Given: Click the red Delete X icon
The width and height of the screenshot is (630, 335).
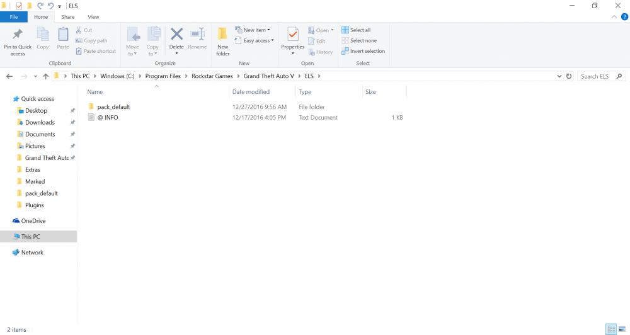Looking at the screenshot, I should coord(176,35).
